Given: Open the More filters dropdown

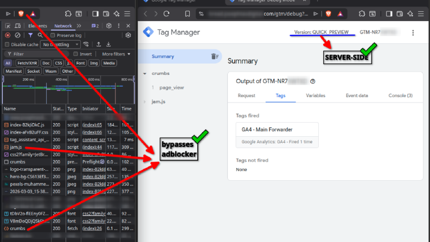Looking at the screenshot, I should coord(116,54).
